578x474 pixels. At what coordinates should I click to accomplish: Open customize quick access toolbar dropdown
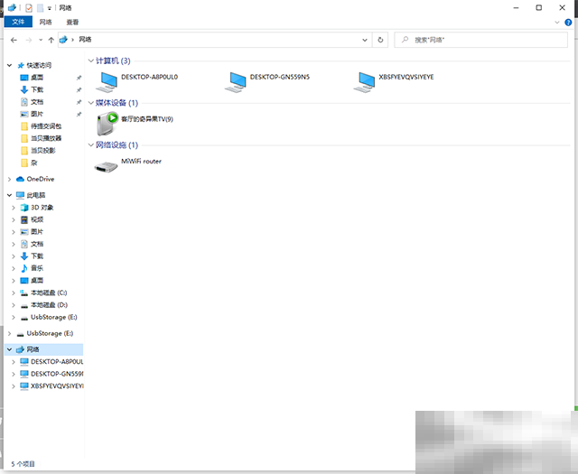click(50, 8)
